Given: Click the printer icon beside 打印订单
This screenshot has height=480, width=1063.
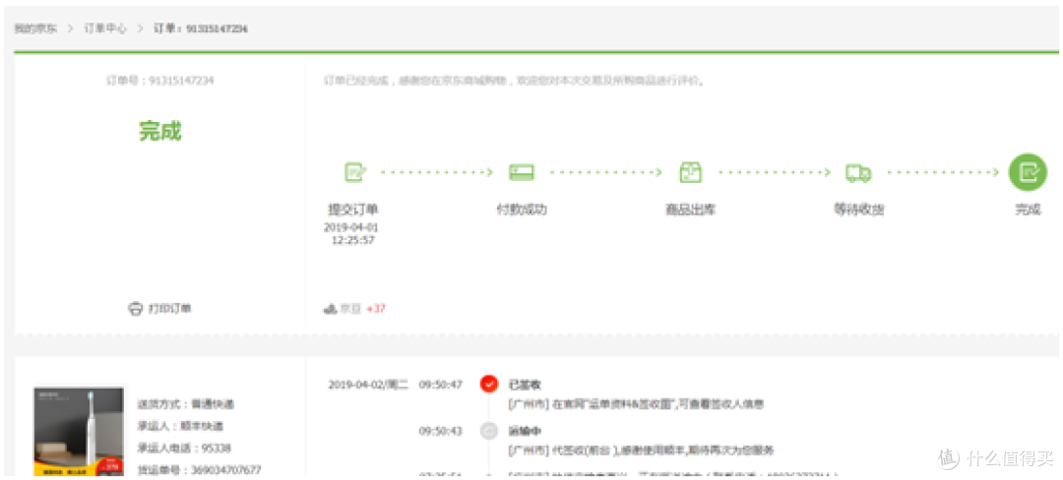Looking at the screenshot, I should (135, 309).
